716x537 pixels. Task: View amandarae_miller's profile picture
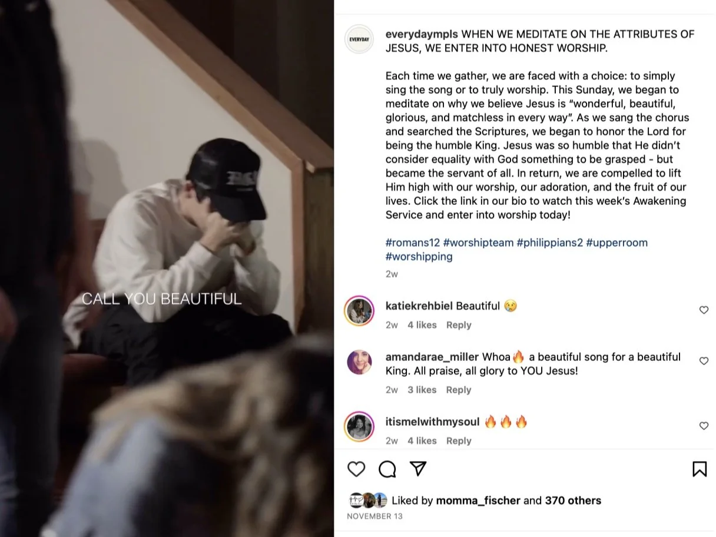[x=359, y=362]
